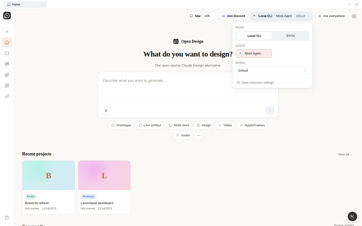Click the Media tag on Brand kit refresh
362x226 pixels.
click(30, 197)
